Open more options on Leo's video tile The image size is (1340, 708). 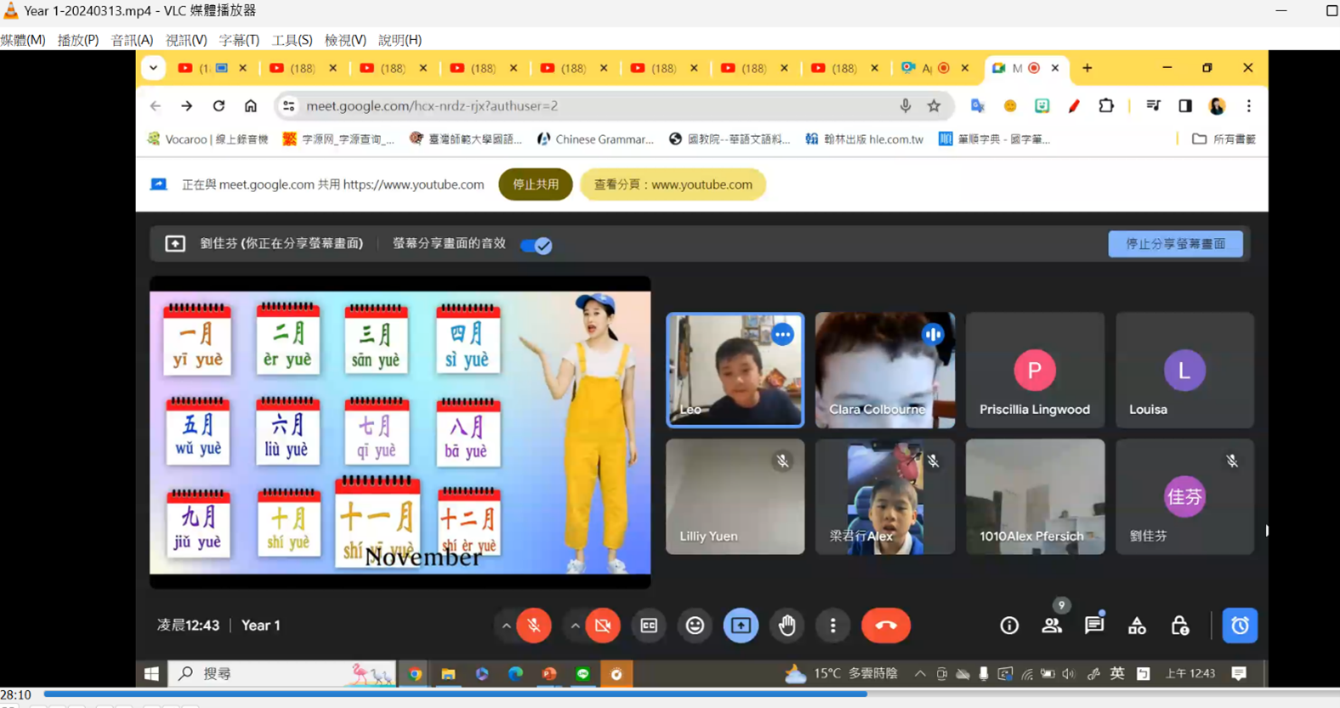coord(782,335)
